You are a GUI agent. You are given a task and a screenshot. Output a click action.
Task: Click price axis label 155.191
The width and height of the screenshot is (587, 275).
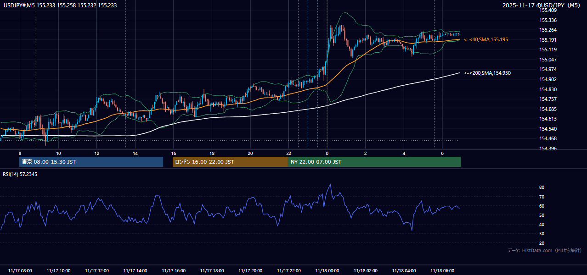tap(548, 40)
